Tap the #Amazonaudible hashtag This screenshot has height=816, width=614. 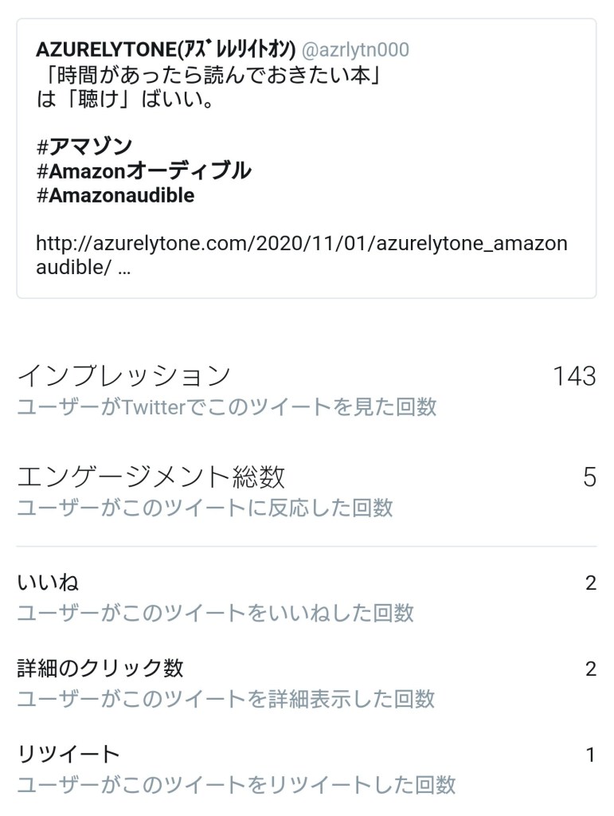tap(115, 195)
